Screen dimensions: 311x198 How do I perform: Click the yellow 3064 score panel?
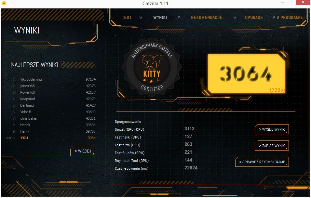point(246,73)
